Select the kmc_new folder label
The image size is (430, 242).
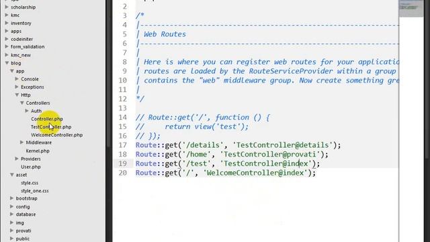[x=21, y=55]
